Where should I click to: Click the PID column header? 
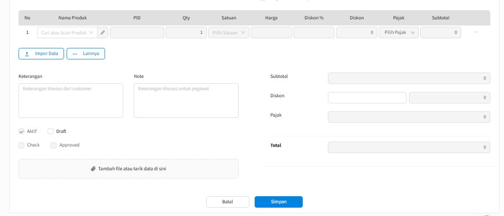point(137,18)
